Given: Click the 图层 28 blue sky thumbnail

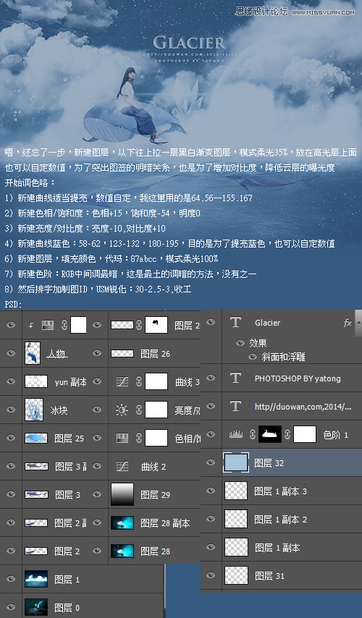Looking at the screenshot, I should tap(122, 551).
